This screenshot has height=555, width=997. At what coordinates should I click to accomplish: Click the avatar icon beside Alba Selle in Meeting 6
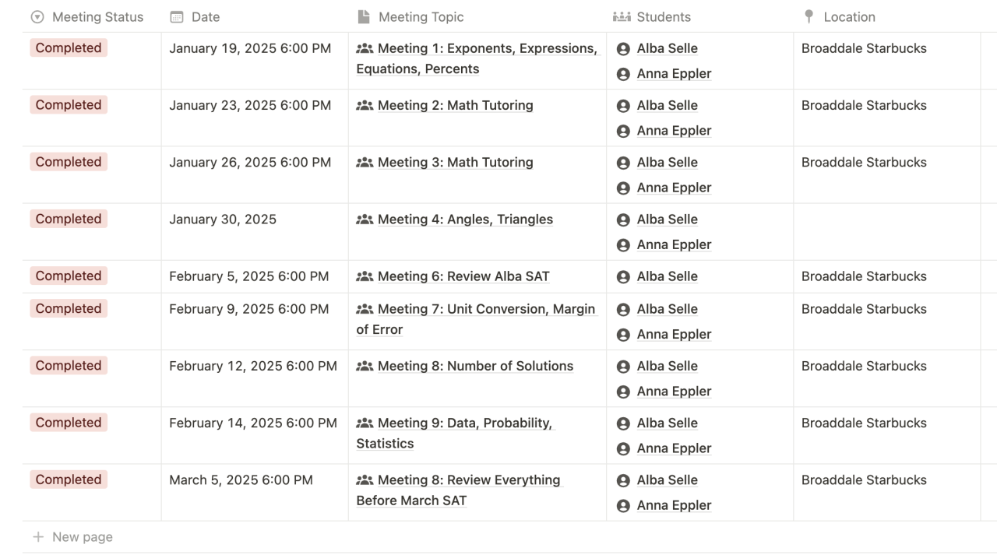(623, 277)
